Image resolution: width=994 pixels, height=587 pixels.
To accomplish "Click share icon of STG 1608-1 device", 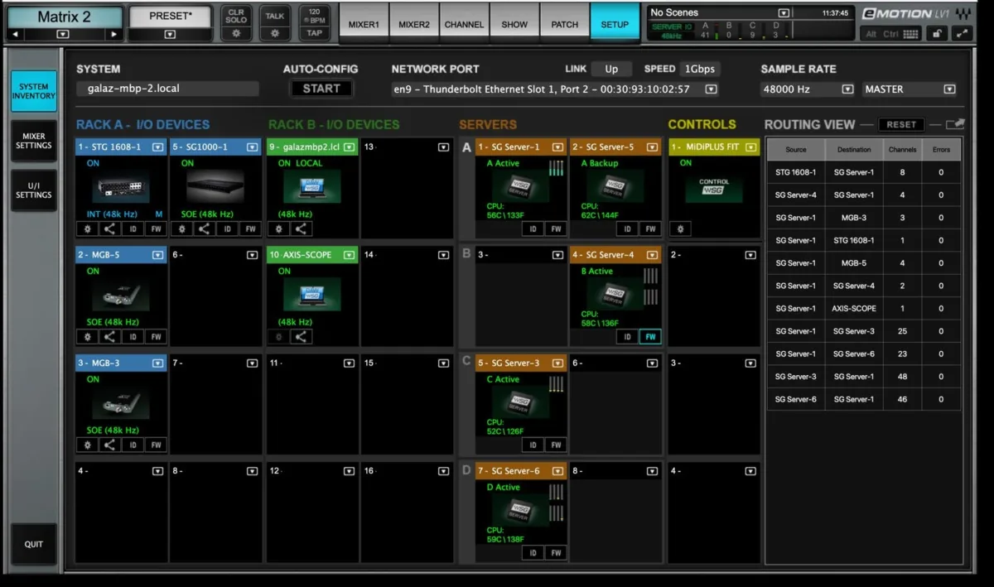I will pos(110,229).
